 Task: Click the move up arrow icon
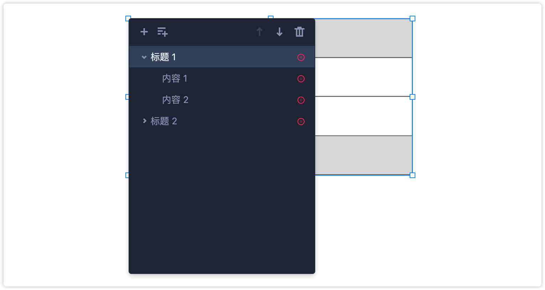tap(260, 32)
